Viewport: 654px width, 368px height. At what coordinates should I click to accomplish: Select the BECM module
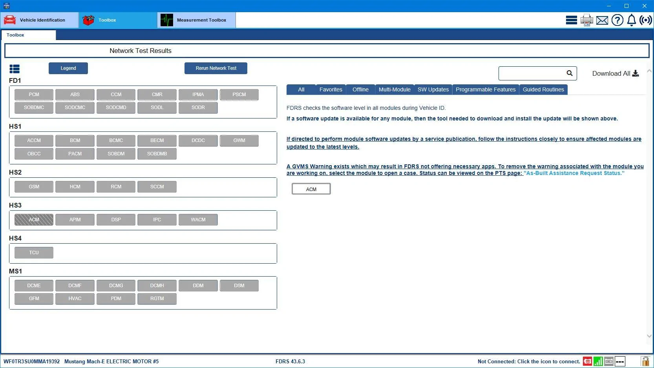(x=157, y=140)
